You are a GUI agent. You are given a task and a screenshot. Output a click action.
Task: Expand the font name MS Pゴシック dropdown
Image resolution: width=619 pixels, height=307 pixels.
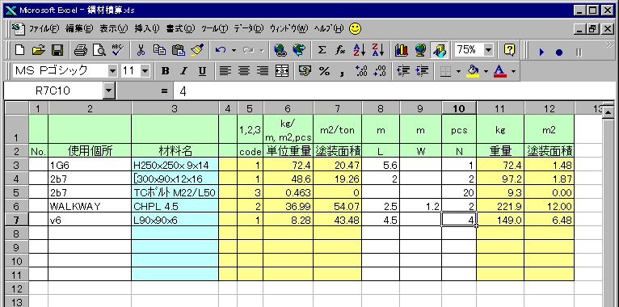pyautogui.click(x=113, y=71)
